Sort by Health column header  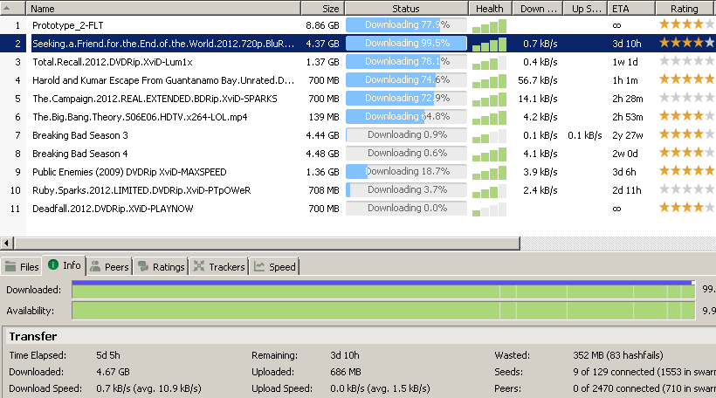pyautogui.click(x=489, y=8)
